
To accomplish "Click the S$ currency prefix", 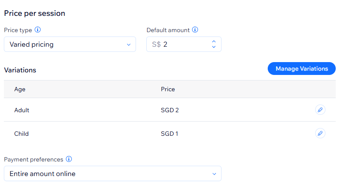I will click(156, 44).
